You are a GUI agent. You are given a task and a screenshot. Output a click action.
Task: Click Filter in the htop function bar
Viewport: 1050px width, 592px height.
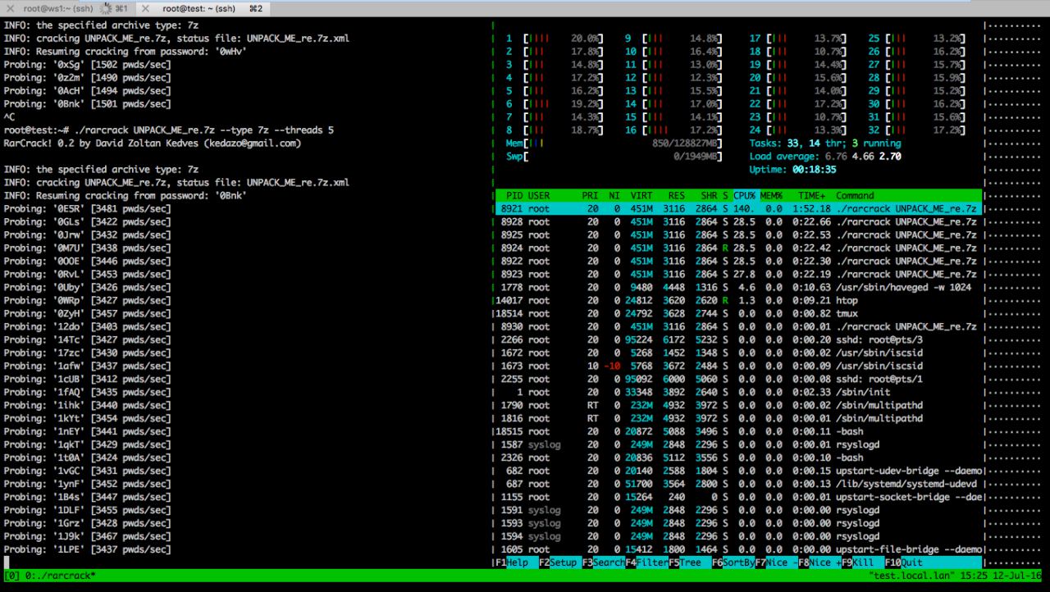[x=652, y=563]
